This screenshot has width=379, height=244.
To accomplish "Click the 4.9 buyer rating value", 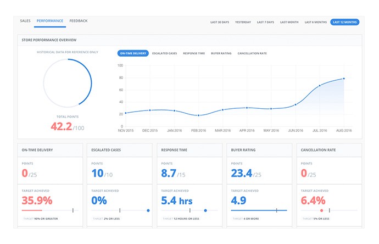I will (x=238, y=201).
